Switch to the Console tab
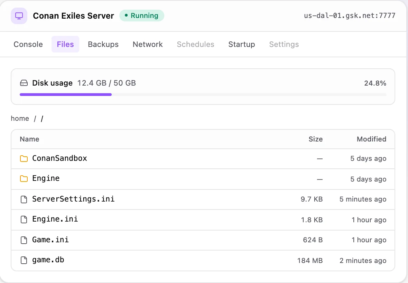This screenshot has height=283, width=408. (x=28, y=45)
